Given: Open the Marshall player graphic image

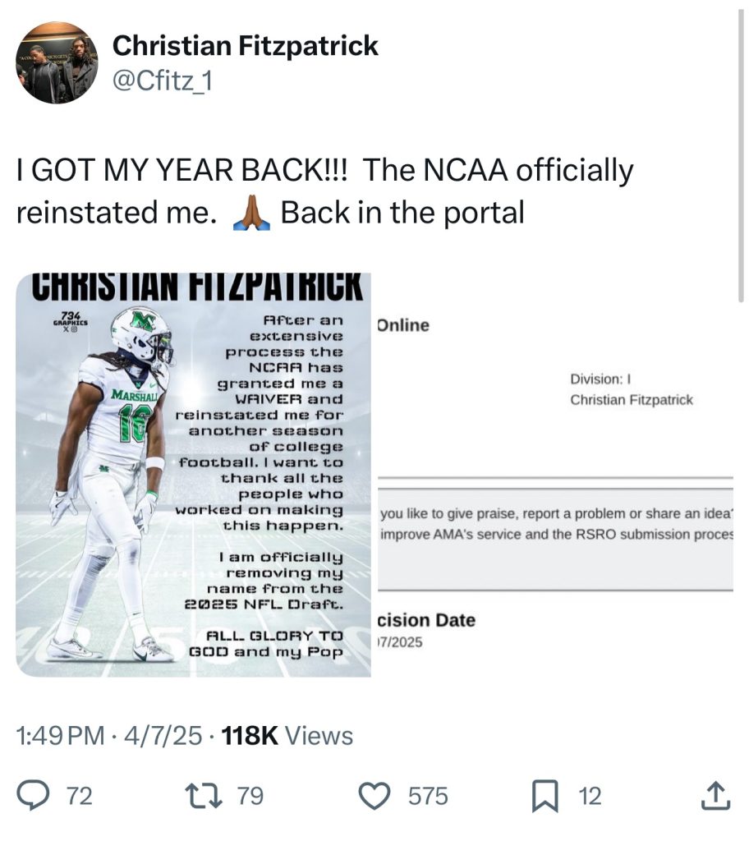Looking at the screenshot, I should coord(193,476).
